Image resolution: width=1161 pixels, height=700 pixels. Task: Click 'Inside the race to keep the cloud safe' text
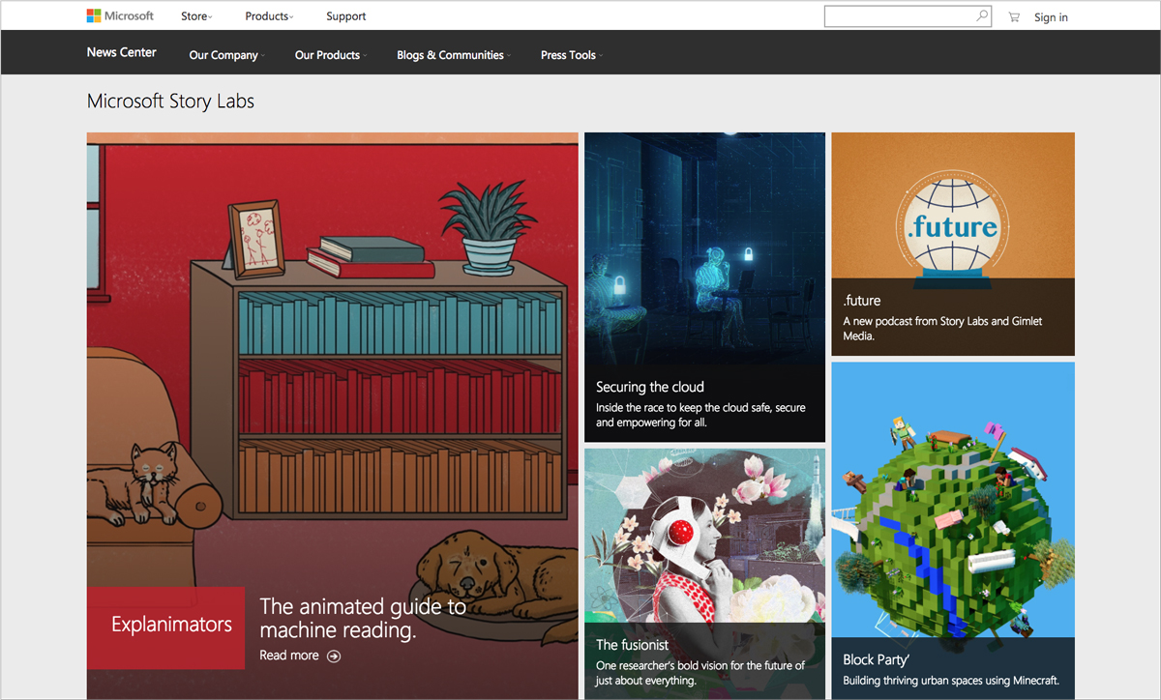(700, 415)
